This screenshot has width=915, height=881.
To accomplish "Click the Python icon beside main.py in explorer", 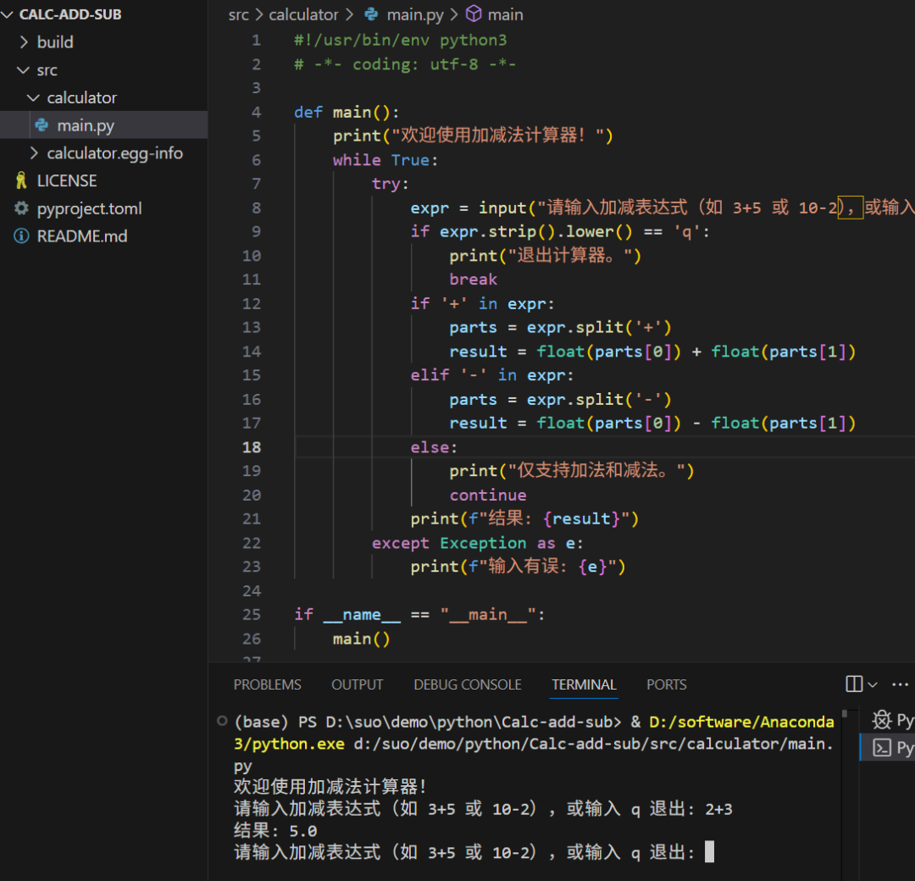I will coord(42,125).
